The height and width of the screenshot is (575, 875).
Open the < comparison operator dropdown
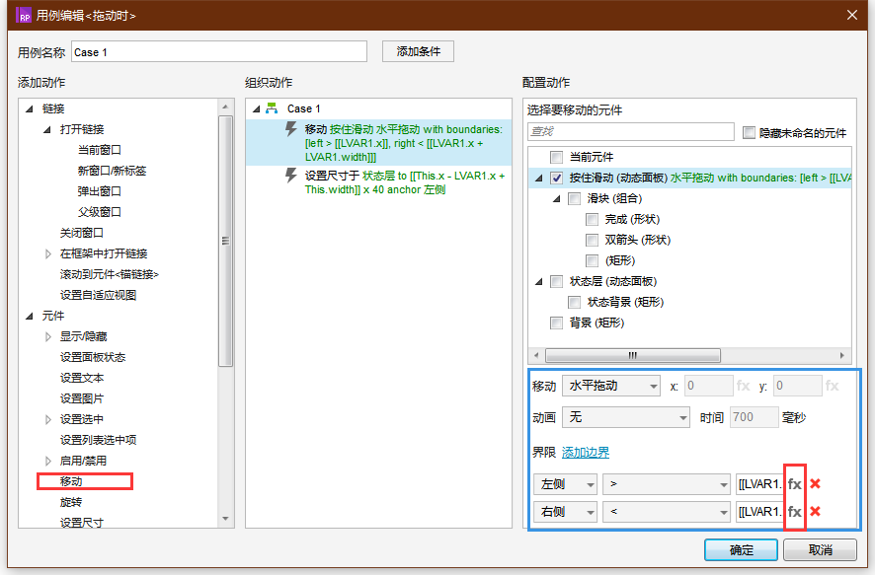point(667,512)
